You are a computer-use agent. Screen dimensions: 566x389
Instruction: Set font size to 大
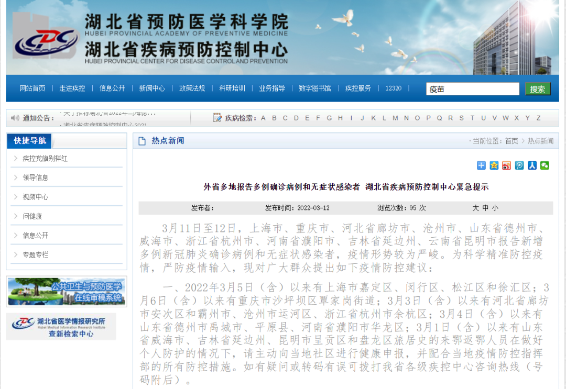(x=476, y=208)
